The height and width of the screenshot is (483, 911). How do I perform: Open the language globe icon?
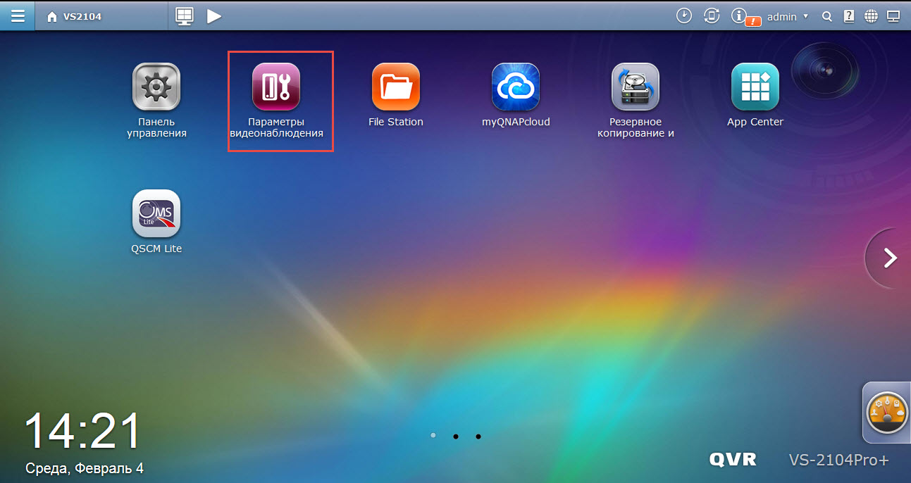(872, 16)
